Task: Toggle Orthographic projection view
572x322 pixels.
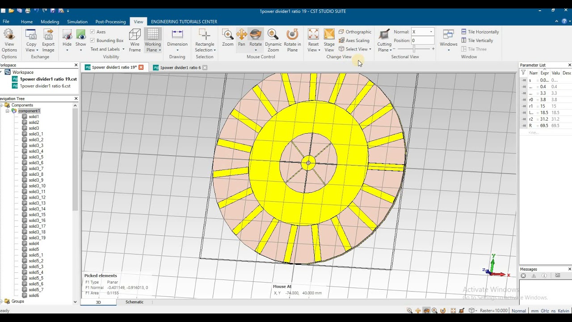Action: coord(355,32)
